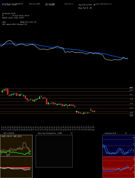Click the tall red candle after mid-October

click(x=47, y=101)
